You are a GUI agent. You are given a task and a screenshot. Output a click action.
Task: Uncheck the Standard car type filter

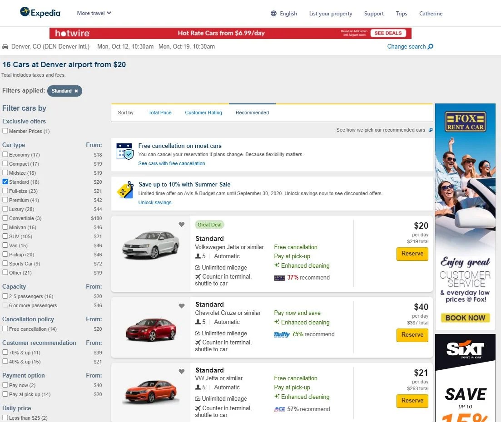[5, 182]
